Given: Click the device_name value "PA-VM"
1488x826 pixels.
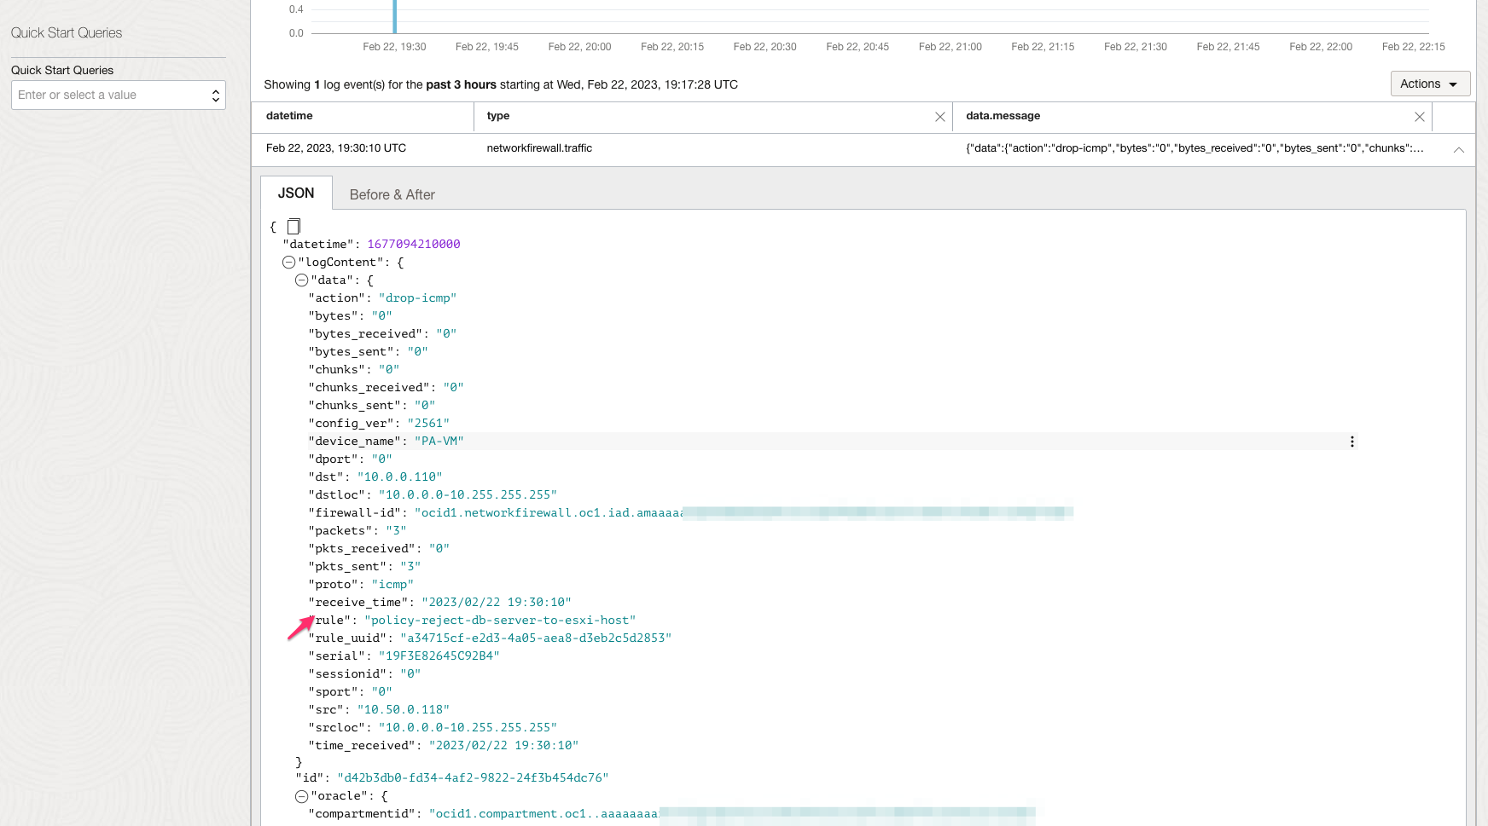Looking at the screenshot, I should click(439, 442).
